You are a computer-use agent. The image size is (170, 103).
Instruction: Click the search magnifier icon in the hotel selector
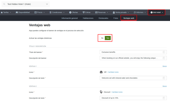coord(4,4)
